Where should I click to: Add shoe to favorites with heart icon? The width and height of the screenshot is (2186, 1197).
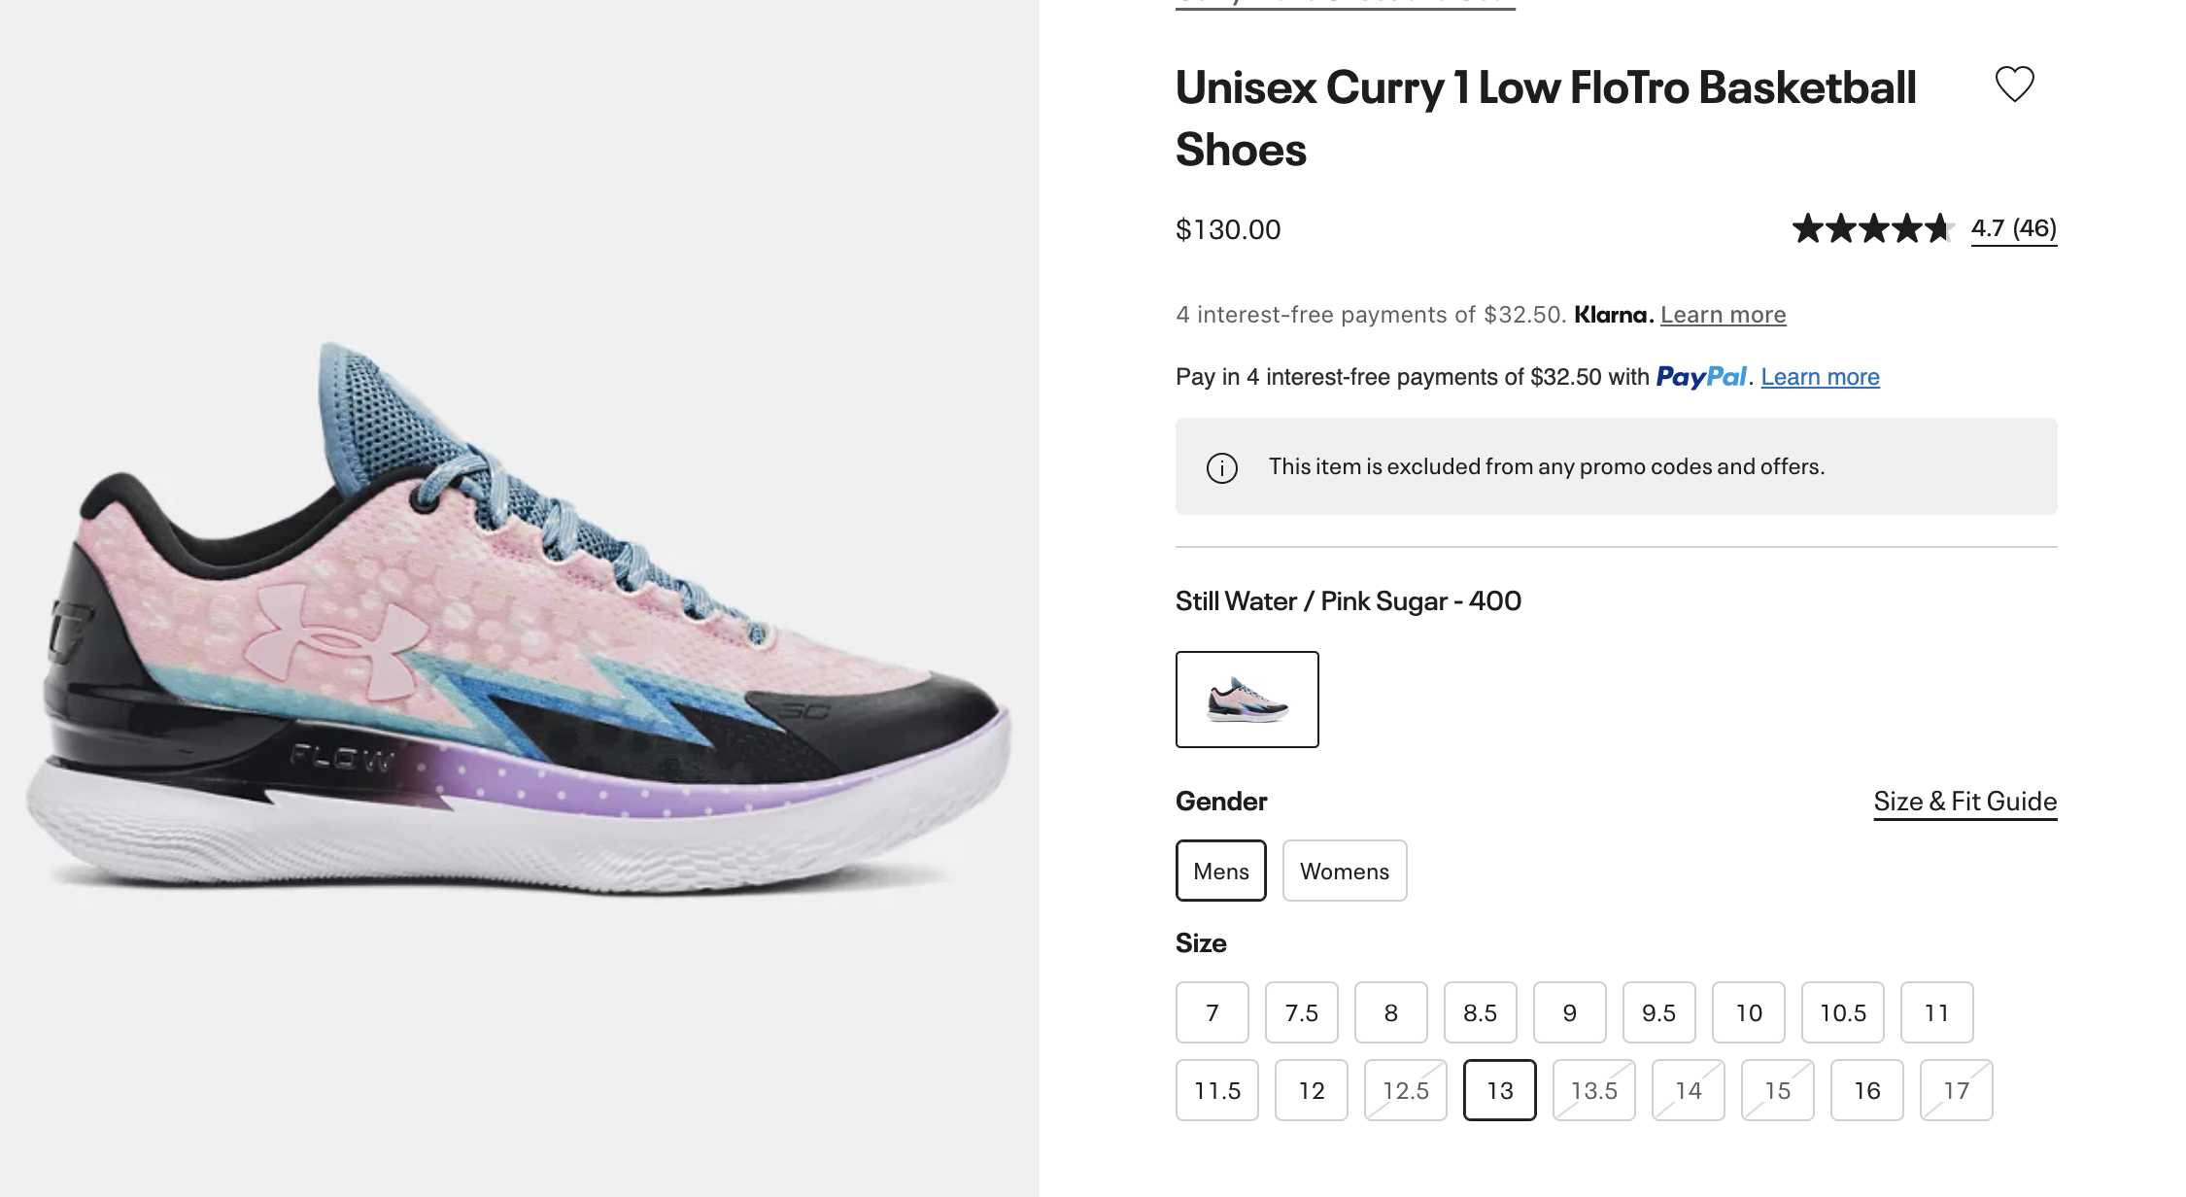pyautogui.click(x=2014, y=85)
